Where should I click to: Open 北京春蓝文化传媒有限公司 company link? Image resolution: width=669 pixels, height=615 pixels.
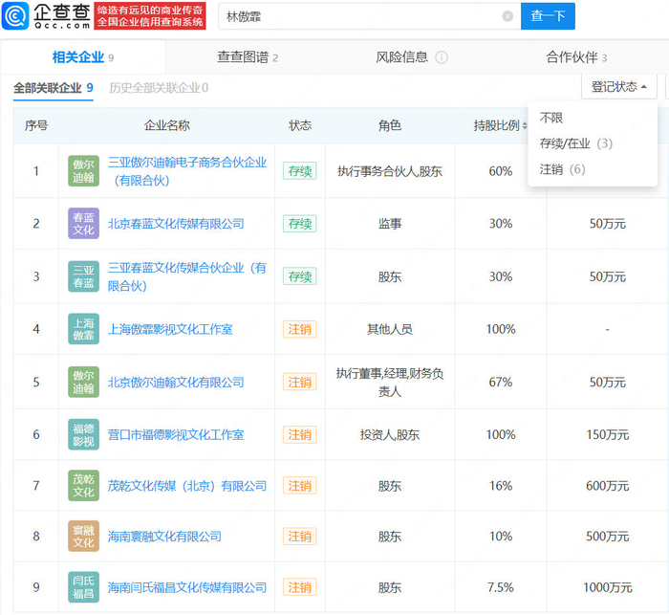pos(176,224)
